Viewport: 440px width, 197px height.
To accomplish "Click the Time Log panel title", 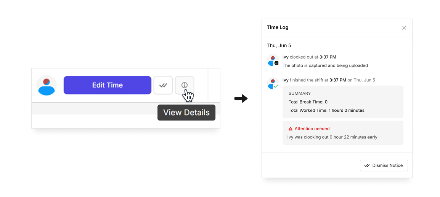I will (x=278, y=27).
